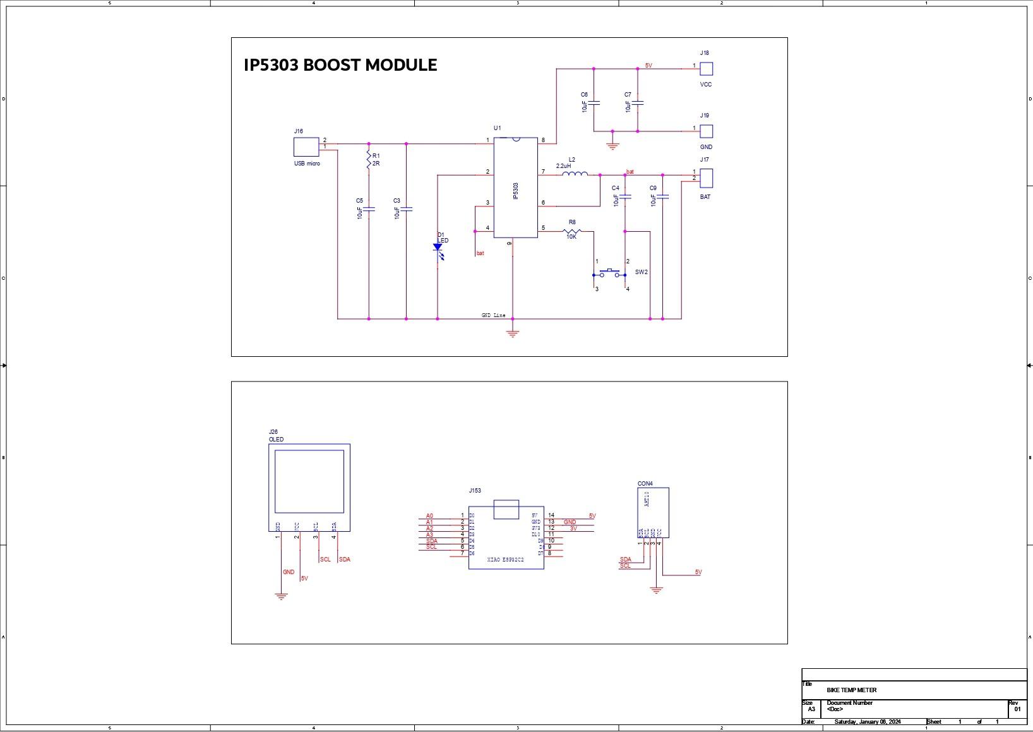Click the GND Line net label
Screen dimensions: 1033x732
[x=494, y=315]
